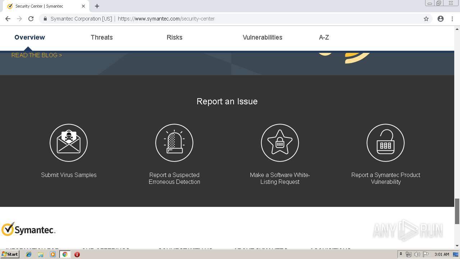Image resolution: width=460 pixels, height=259 pixels.
Task: Click the Submit Virus Samples envelope icon
Action: (x=69, y=143)
